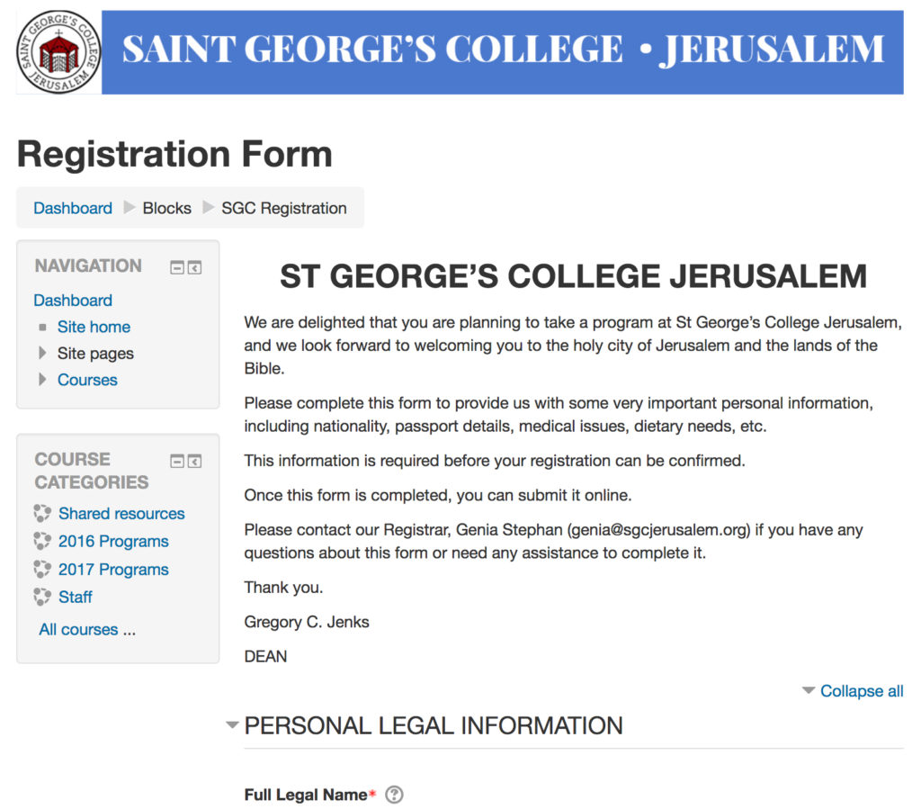
Task: Dock the Course Categories block with the arrow icon
Action: (x=195, y=462)
